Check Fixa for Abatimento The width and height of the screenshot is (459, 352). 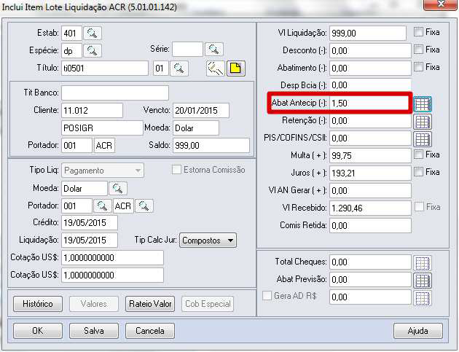(419, 67)
